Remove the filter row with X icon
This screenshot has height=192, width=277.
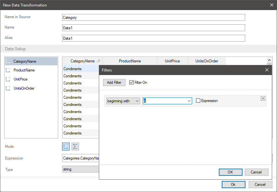point(263,99)
